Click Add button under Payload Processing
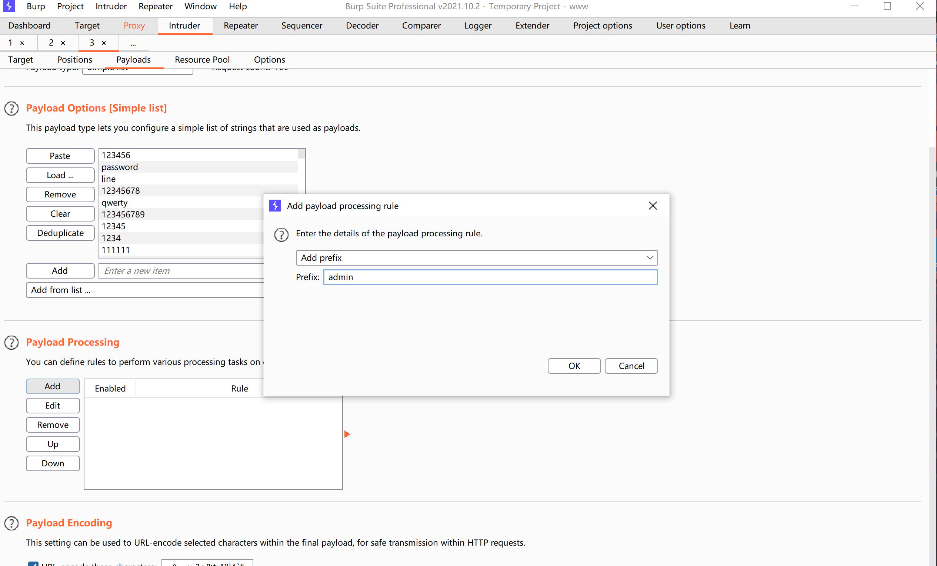 click(x=53, y=386)
